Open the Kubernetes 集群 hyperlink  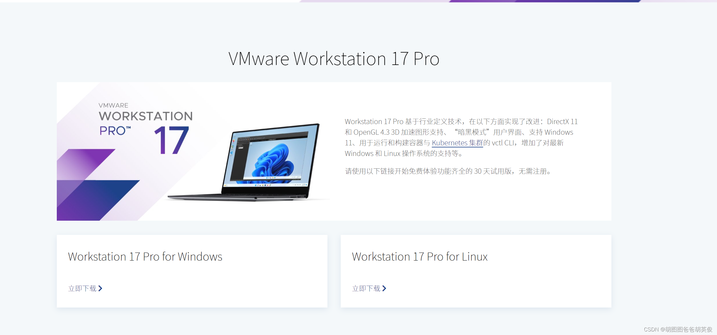(x=457, y=143)
